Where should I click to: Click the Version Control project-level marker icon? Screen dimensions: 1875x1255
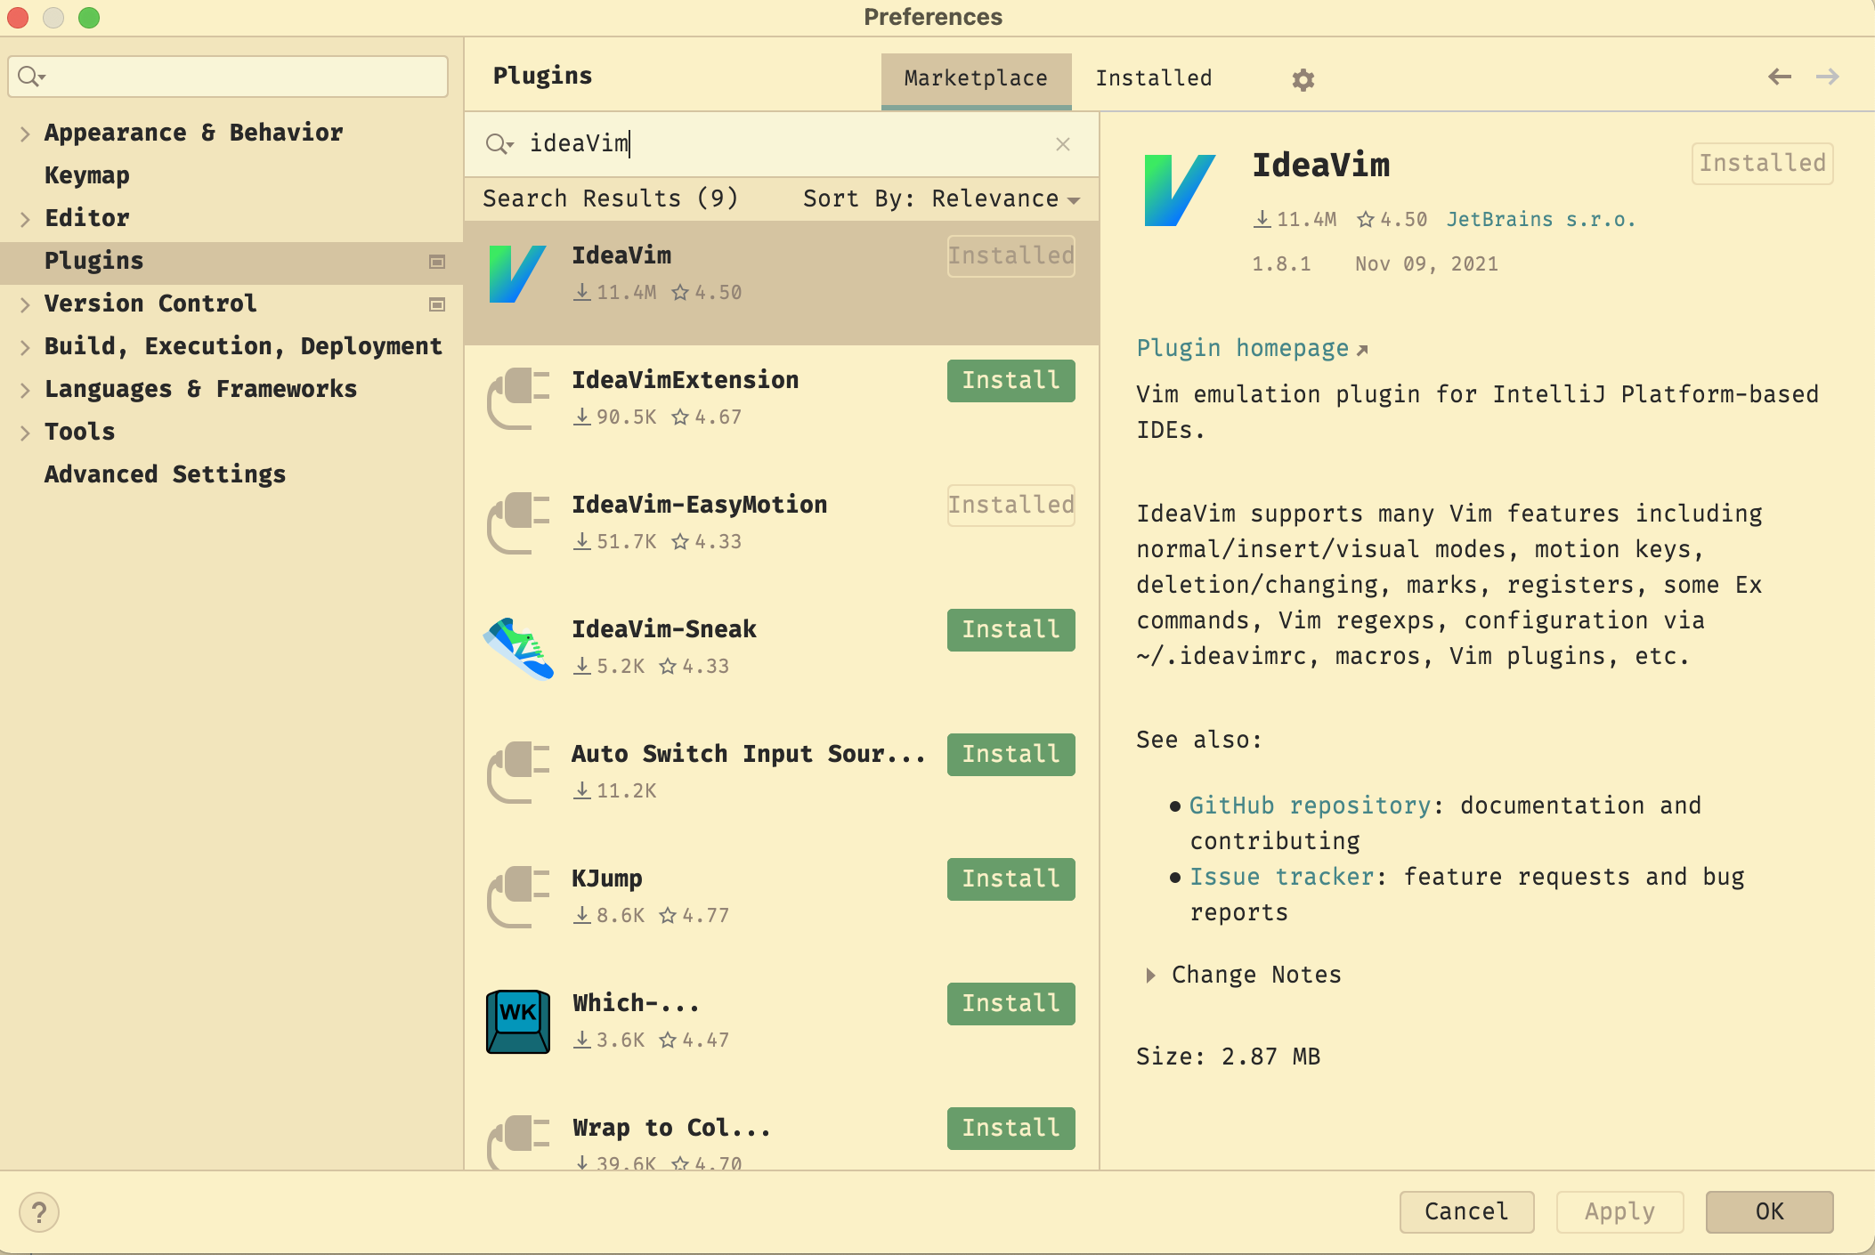[437, 304]
